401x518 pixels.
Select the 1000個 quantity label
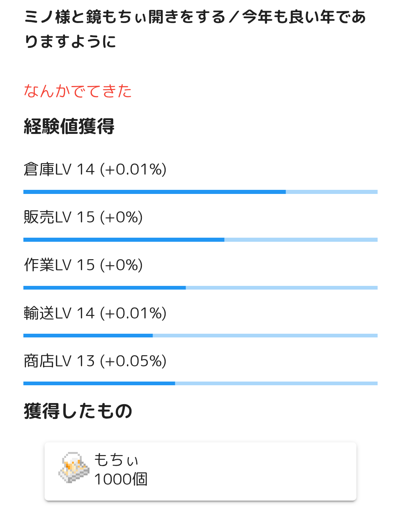121,479
